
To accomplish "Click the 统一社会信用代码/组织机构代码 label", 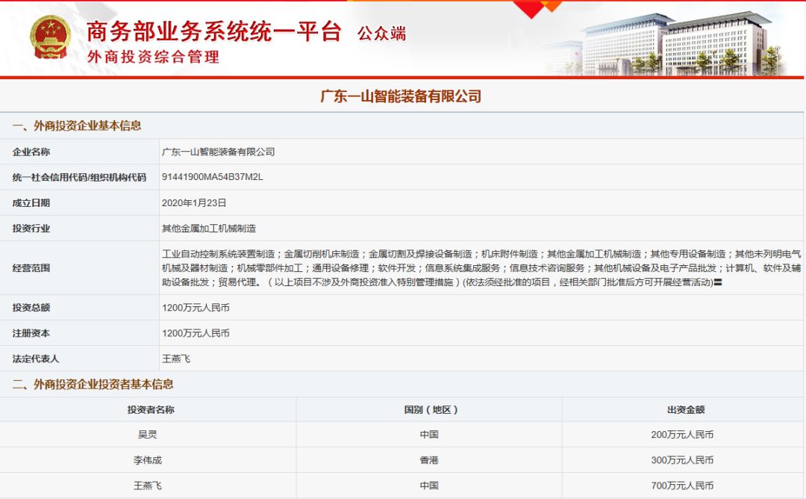I will [79, 177].
